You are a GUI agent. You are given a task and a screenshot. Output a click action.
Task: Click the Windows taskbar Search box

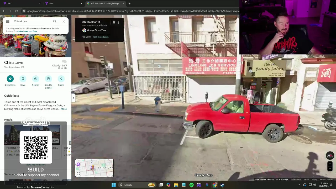pyautogui.click(x=137, y=185)
